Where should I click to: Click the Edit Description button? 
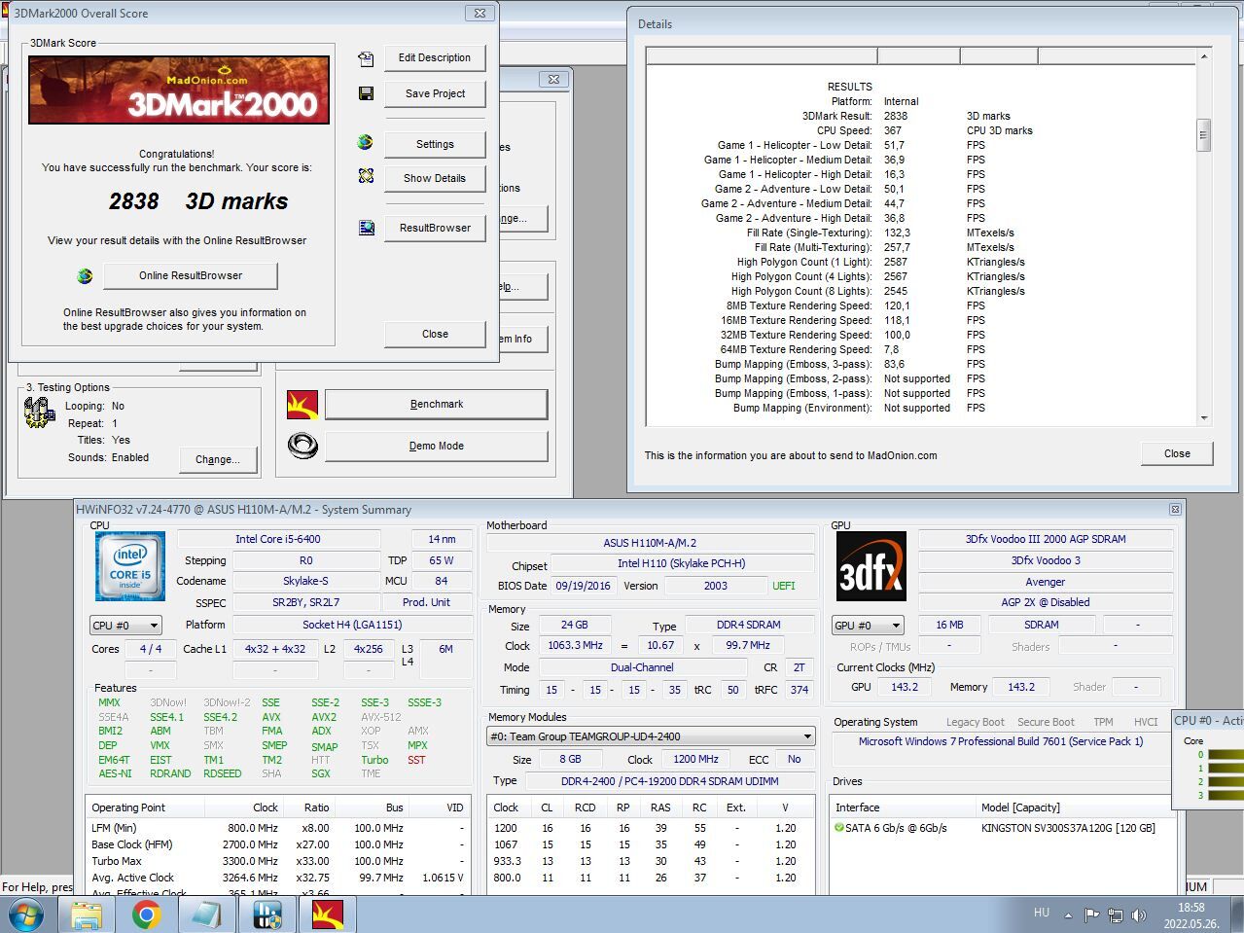click(x=435, y=58)
